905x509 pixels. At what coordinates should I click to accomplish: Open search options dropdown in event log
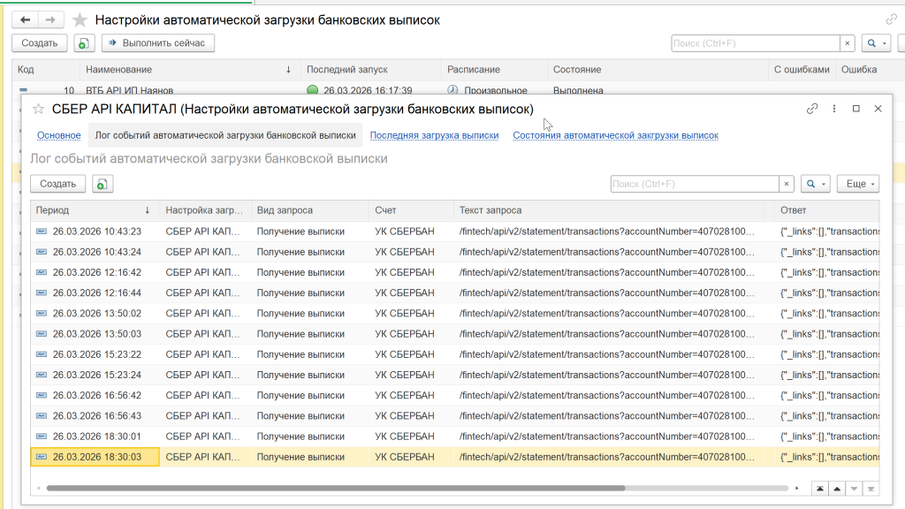[815, 184]
